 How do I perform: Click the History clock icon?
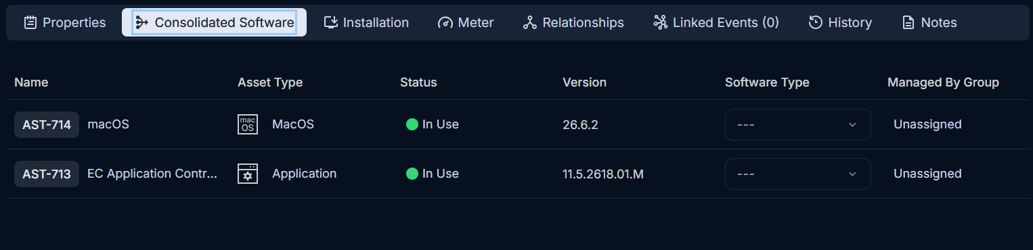[816, 22]
